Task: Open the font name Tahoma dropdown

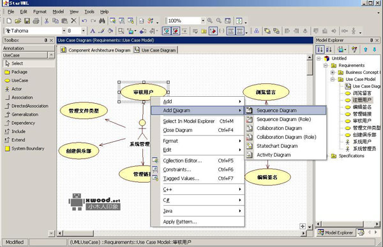Action: [x=64, y=31]
